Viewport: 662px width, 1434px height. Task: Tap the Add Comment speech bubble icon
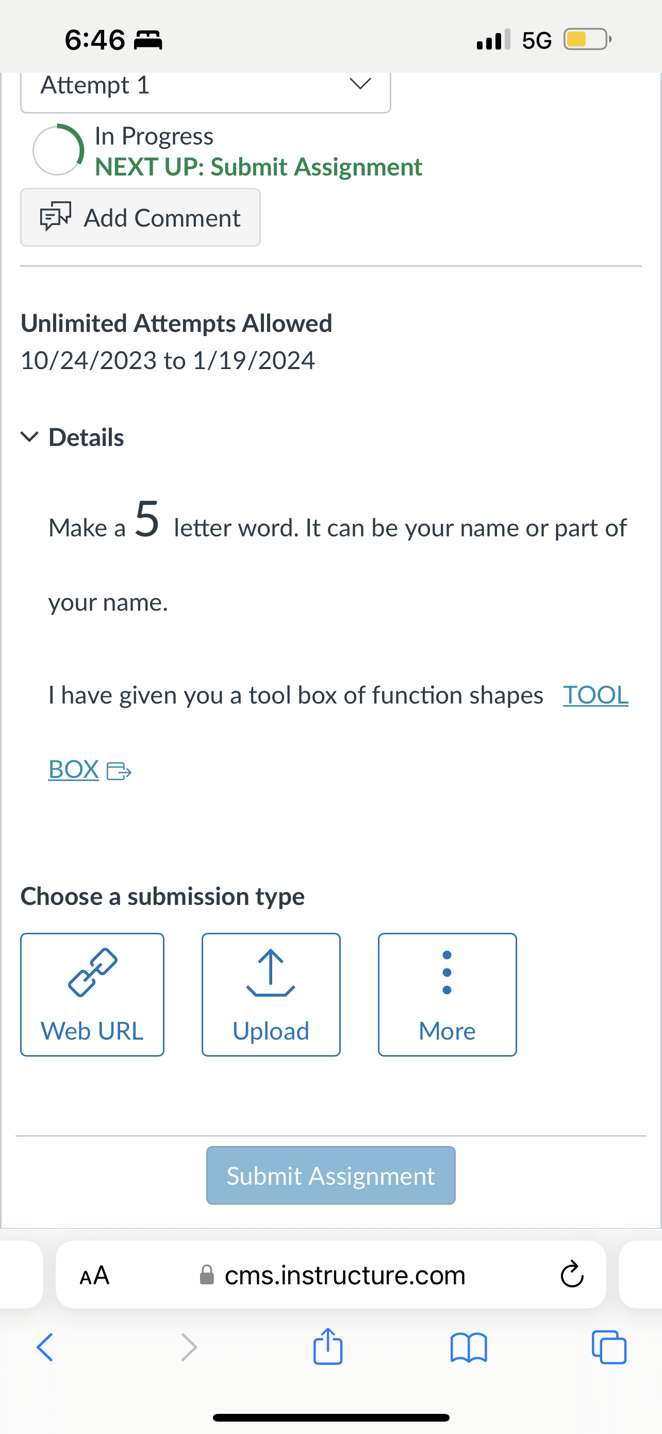click(56, 217)
